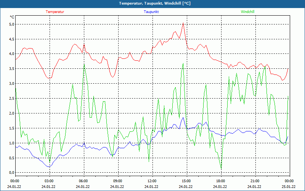Click the 21:00 time label on the x-axis
This screenshot has height=191, width=305.
tap(255, 181)
